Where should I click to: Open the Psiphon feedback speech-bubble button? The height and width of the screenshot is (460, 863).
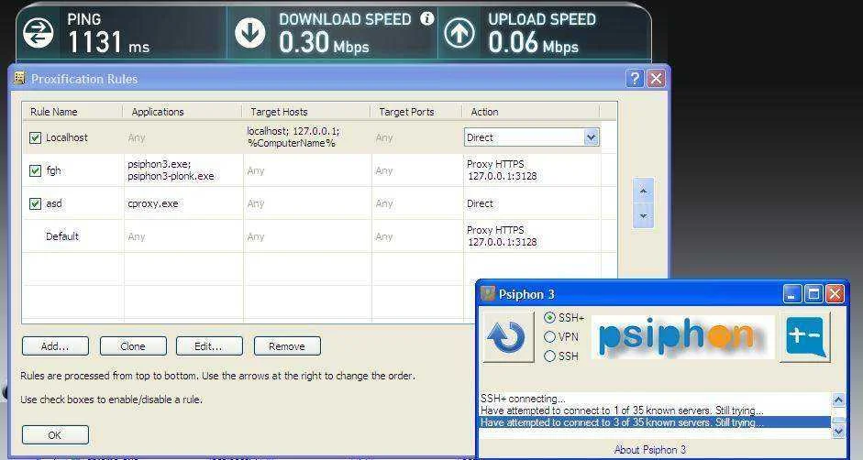pos(804,336)
